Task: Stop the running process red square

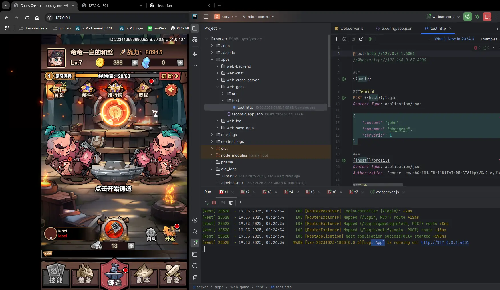Action: pos(214,203)
